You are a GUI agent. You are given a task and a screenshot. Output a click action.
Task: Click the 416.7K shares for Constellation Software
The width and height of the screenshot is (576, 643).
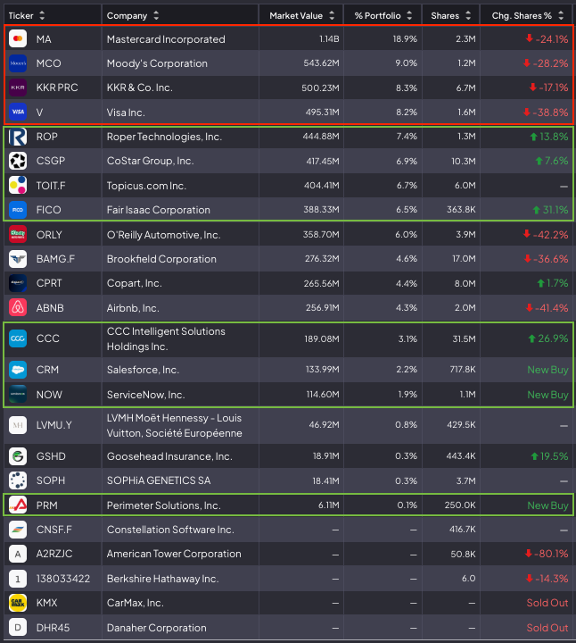(x=463, y=530)
